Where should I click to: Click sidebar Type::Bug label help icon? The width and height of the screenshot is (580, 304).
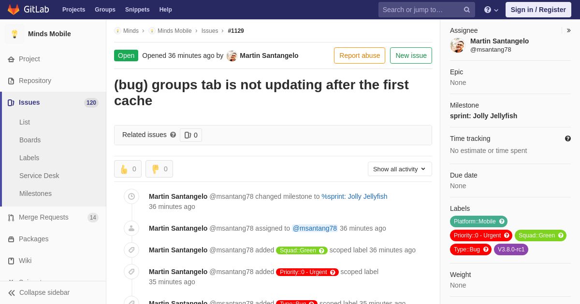486,249
